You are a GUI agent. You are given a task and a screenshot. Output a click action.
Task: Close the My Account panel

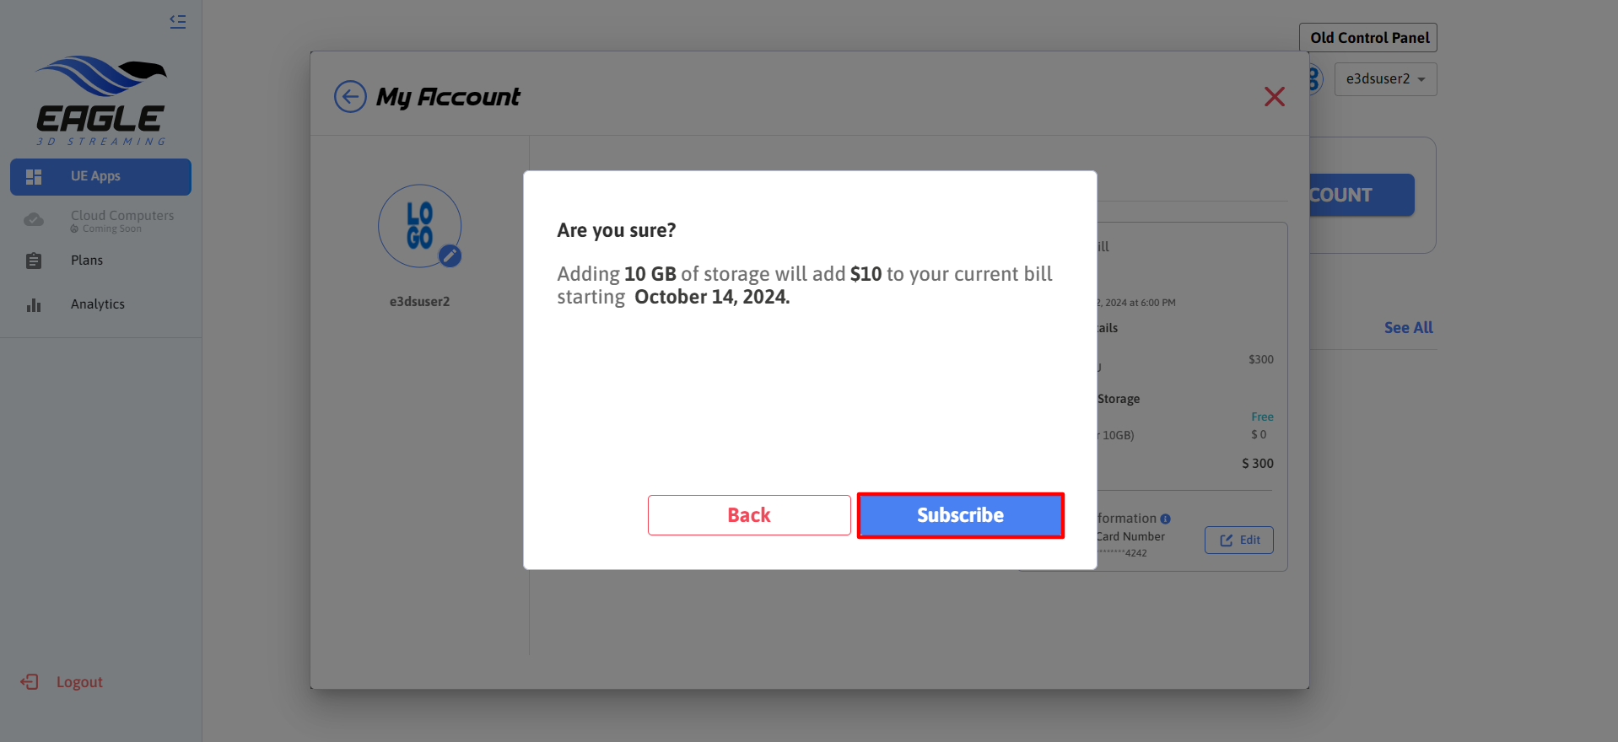click(1275, 97)
